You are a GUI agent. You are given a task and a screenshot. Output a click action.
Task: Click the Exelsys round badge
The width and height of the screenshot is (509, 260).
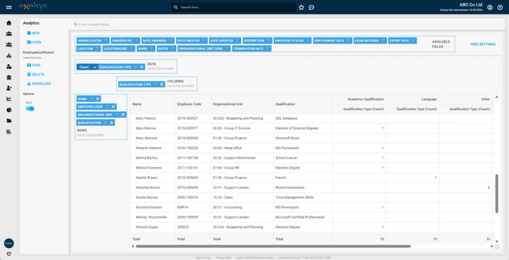8,243
